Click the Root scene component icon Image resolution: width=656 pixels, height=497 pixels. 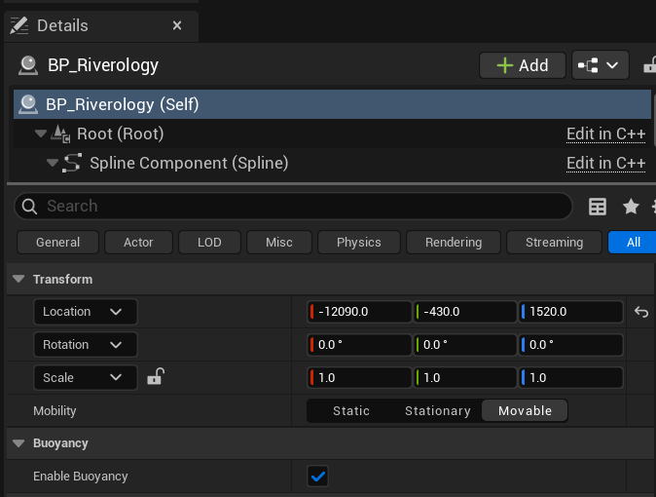coord(60,134)
